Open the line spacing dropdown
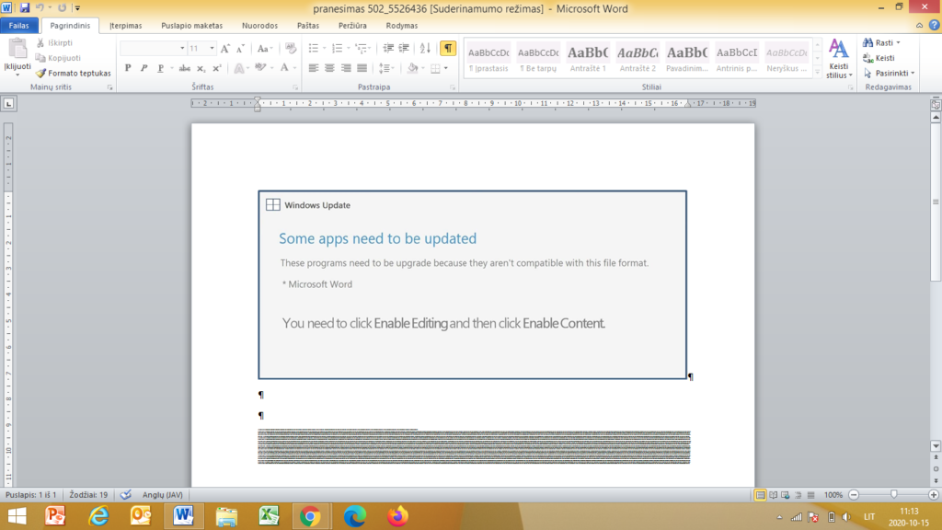 pyautogui.click(x=385, y=68)
